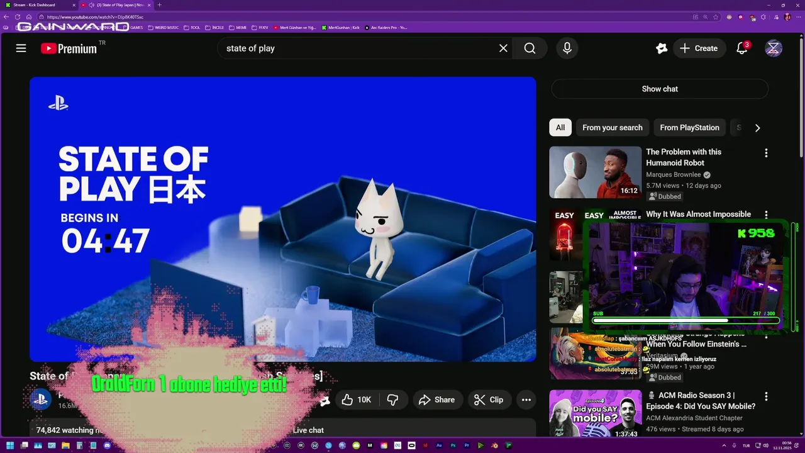805x453 pixels.
Task: Open Why It Was Almost Impossible video title
Action: [x=698, y=214]
